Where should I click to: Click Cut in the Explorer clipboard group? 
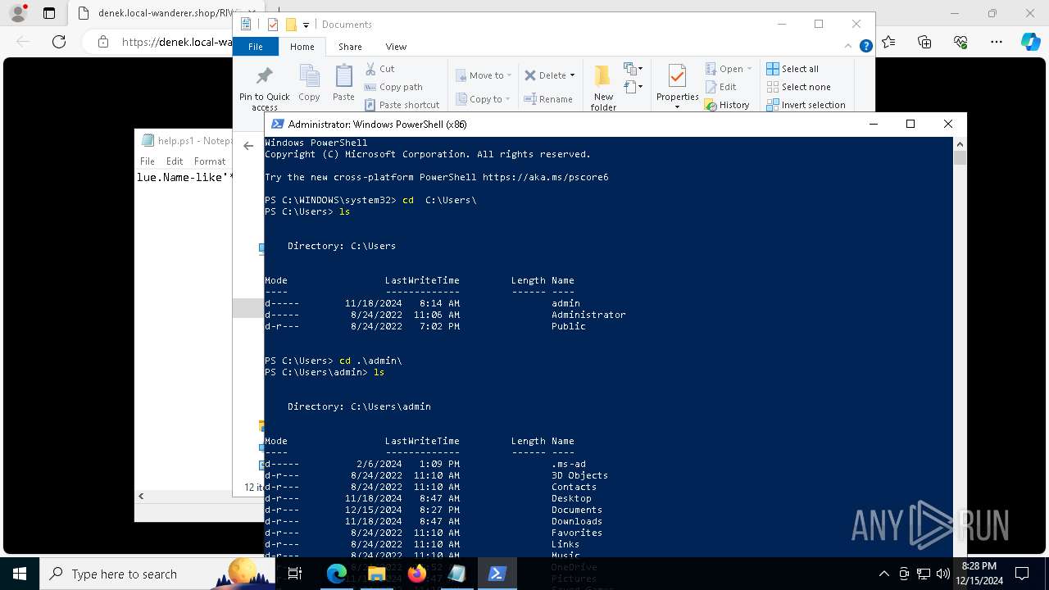point(379,69)
